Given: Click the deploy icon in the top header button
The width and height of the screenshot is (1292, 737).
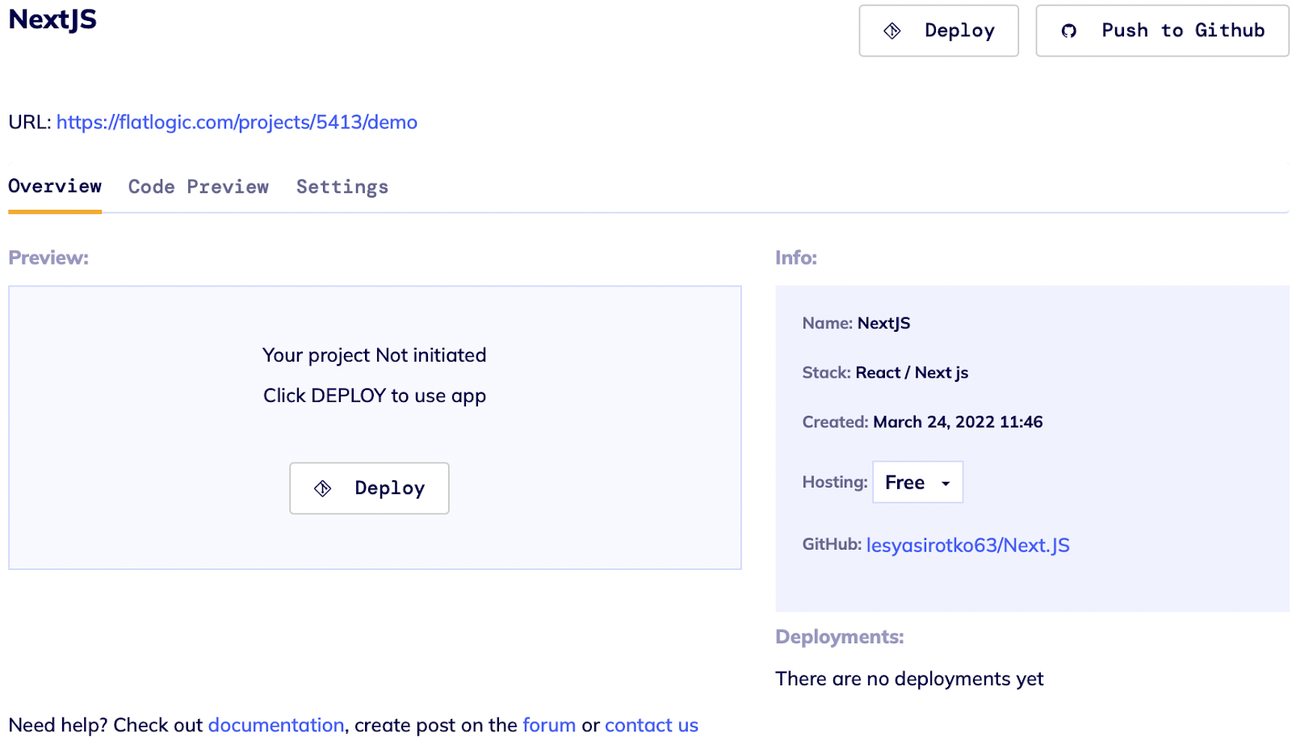Looking at the screenshot, I should tap(891, 31).
